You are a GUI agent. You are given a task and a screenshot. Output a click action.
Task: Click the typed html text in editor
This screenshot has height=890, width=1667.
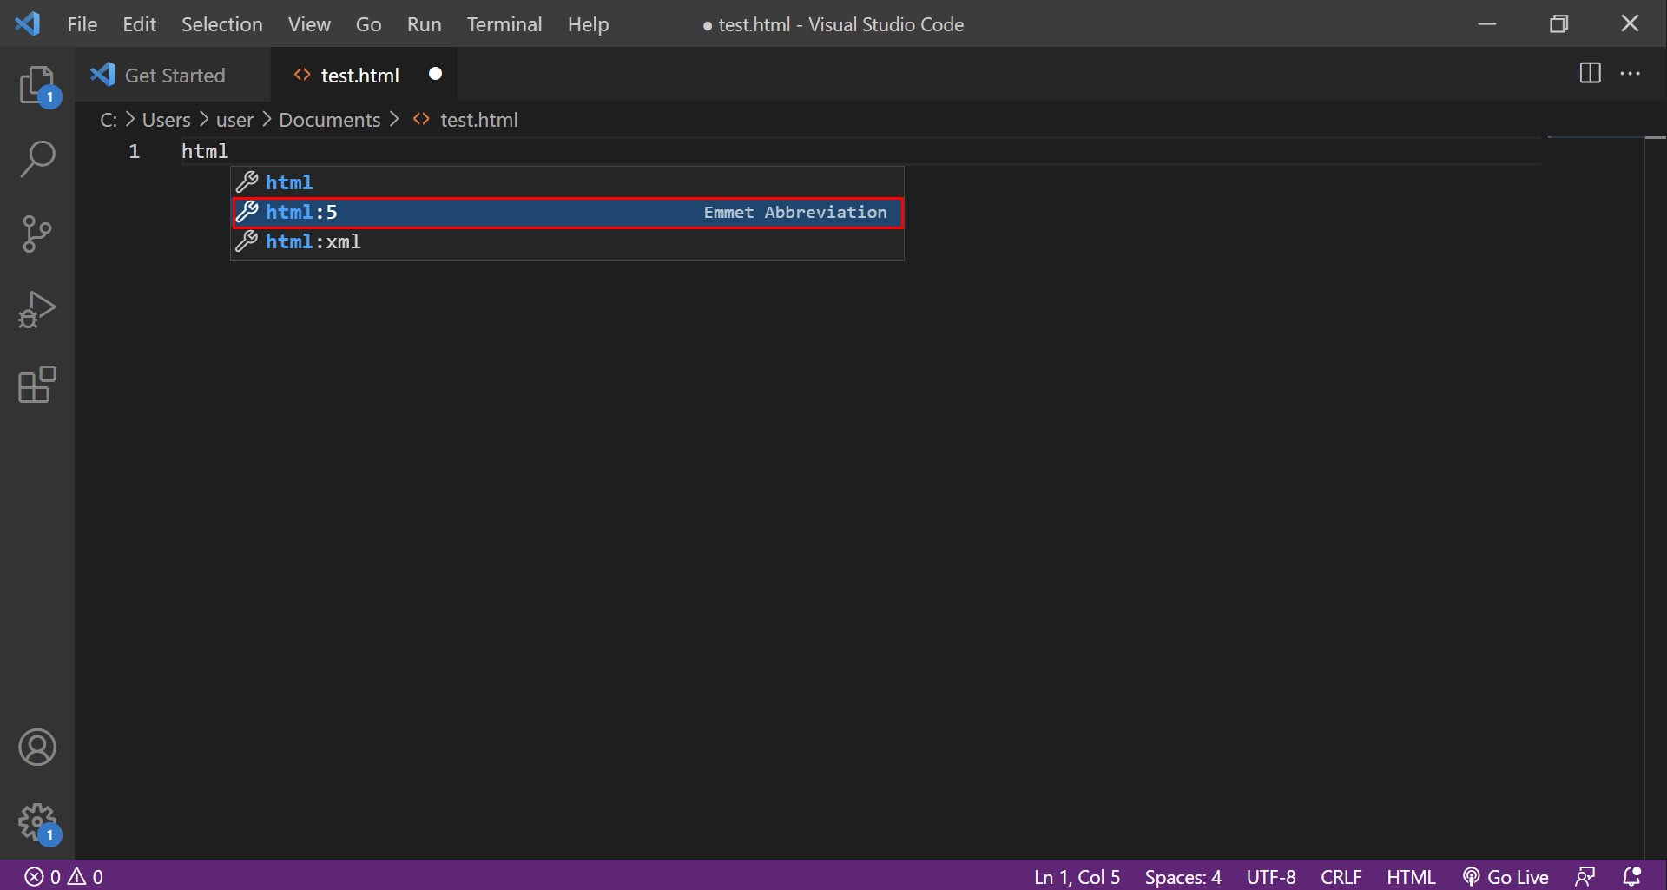point(205,151)
